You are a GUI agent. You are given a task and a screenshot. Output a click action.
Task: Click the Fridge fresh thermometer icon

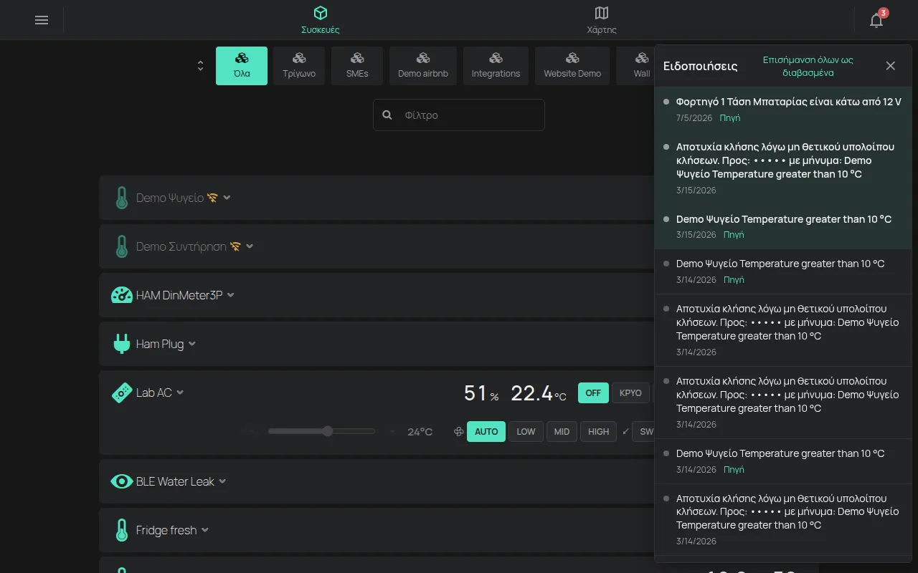pyautogui.click(x=122, y=530)
